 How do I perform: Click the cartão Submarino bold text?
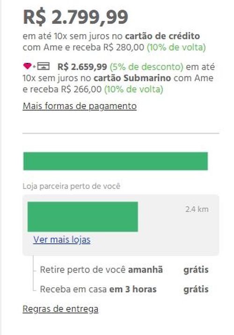point(132,78)
